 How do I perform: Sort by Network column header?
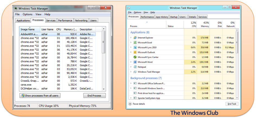(229, 25)
